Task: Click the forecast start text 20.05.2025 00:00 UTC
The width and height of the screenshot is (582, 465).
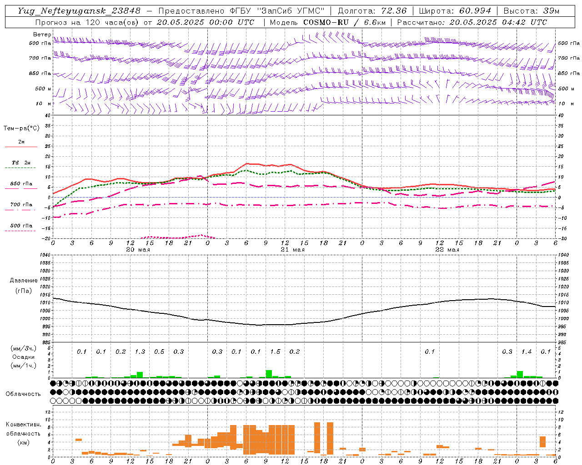Action: point(205,22)
